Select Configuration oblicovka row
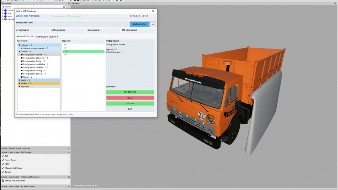 [x=39, y=58]
